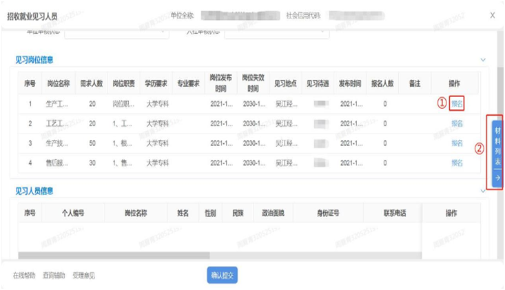Collapse the 见习人员信息 section chevron
The width and height of the screenshot is (505, 290).
pyautogui.click(x=483, y=191)
